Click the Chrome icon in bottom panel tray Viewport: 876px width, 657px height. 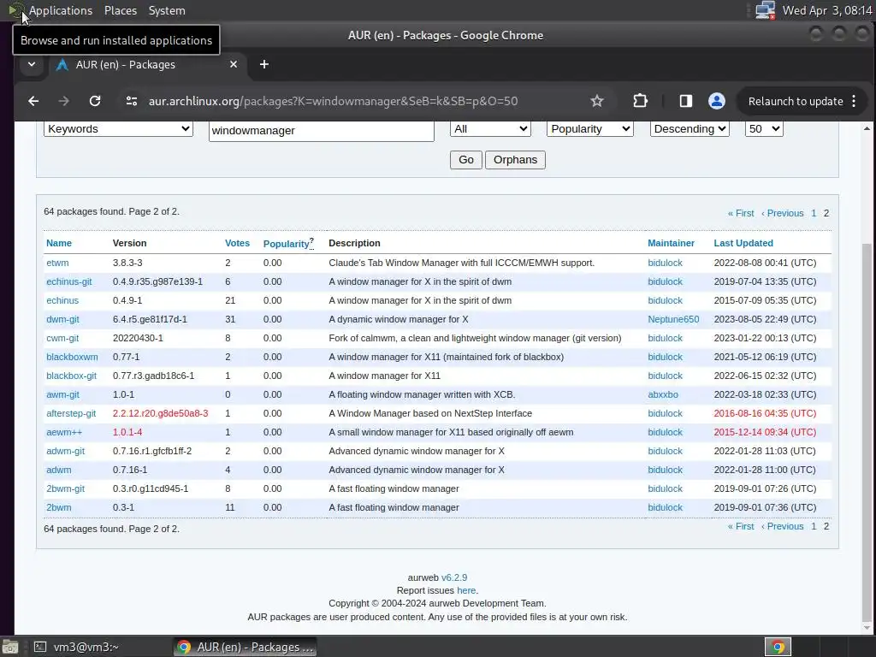778,647
